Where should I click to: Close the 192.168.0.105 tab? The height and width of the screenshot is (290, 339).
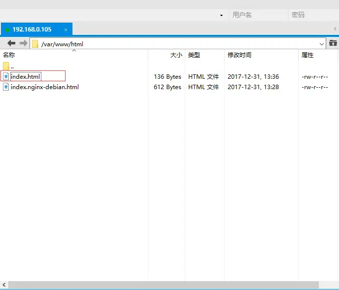(66, 30)
